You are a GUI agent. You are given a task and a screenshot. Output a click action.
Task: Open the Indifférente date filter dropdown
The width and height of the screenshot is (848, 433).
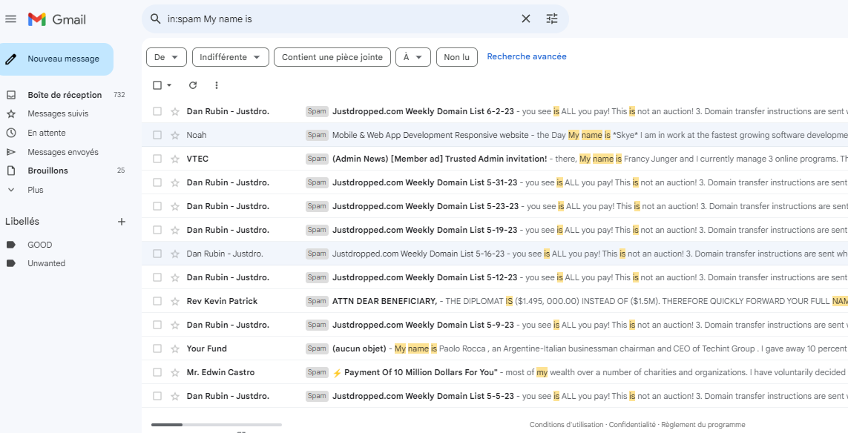point(231,57)
